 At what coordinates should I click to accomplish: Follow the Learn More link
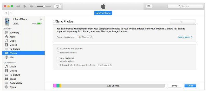pyautogui.click(x=185, y=37)
